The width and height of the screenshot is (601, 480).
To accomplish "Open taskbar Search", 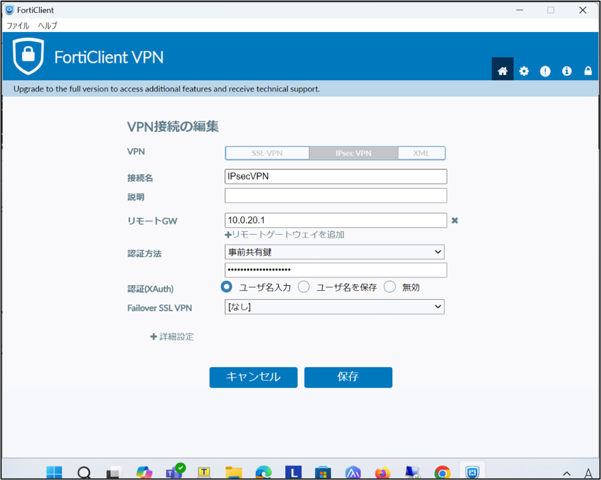I will pos(84,472).
